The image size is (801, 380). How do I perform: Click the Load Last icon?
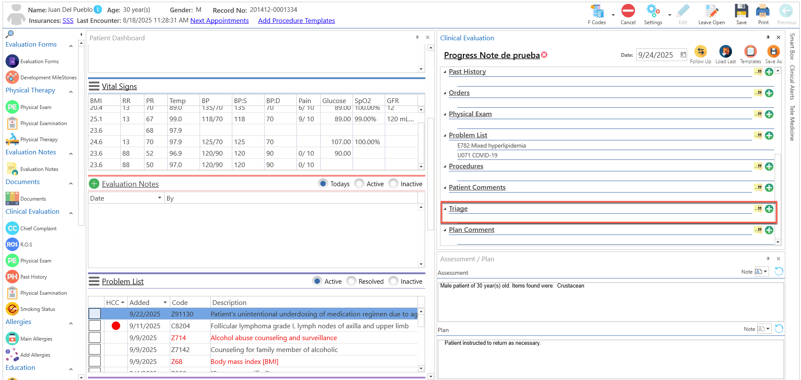725,51
